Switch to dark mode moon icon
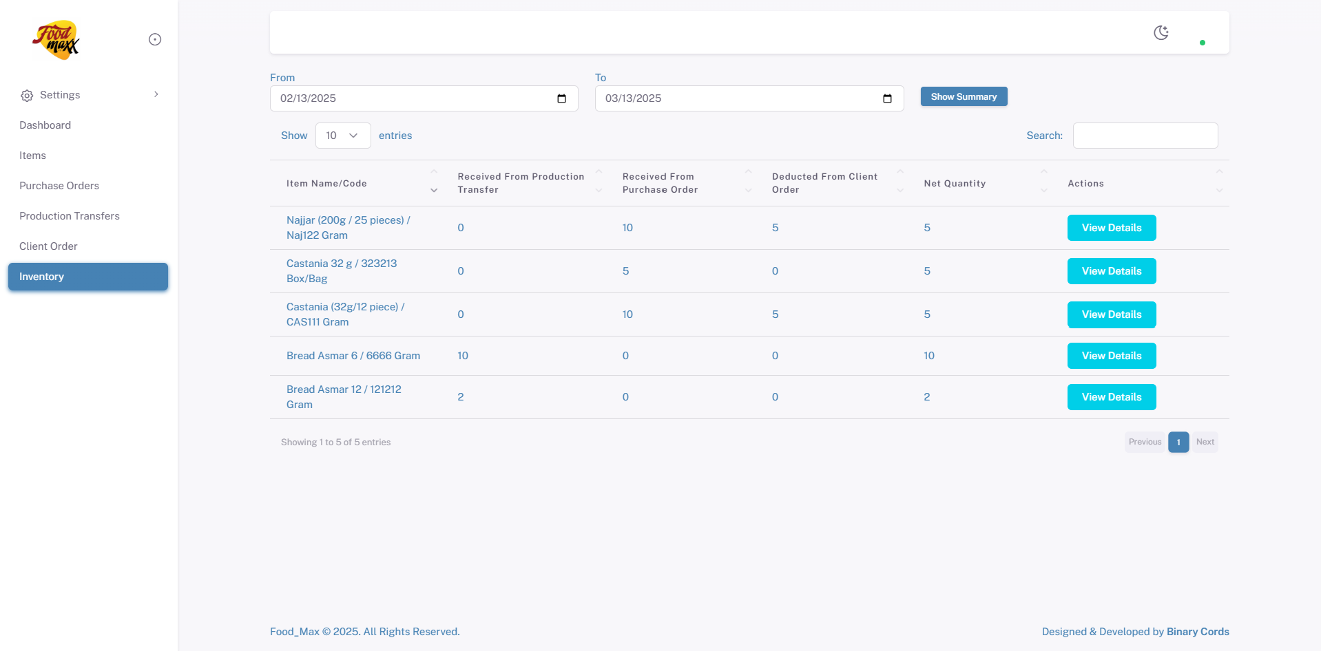Screen dimensions: 1321x651 [x=1161, y=33]
